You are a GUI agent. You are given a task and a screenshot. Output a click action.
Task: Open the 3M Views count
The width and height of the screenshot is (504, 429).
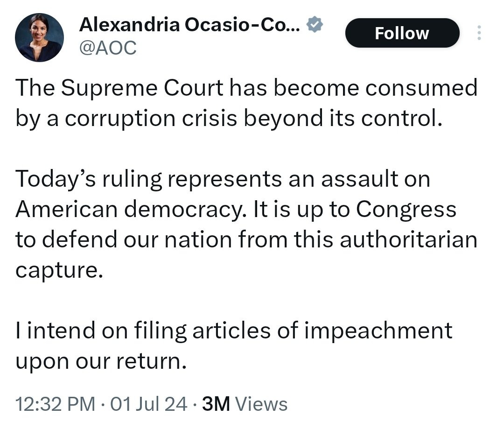(x=245, y=404)
